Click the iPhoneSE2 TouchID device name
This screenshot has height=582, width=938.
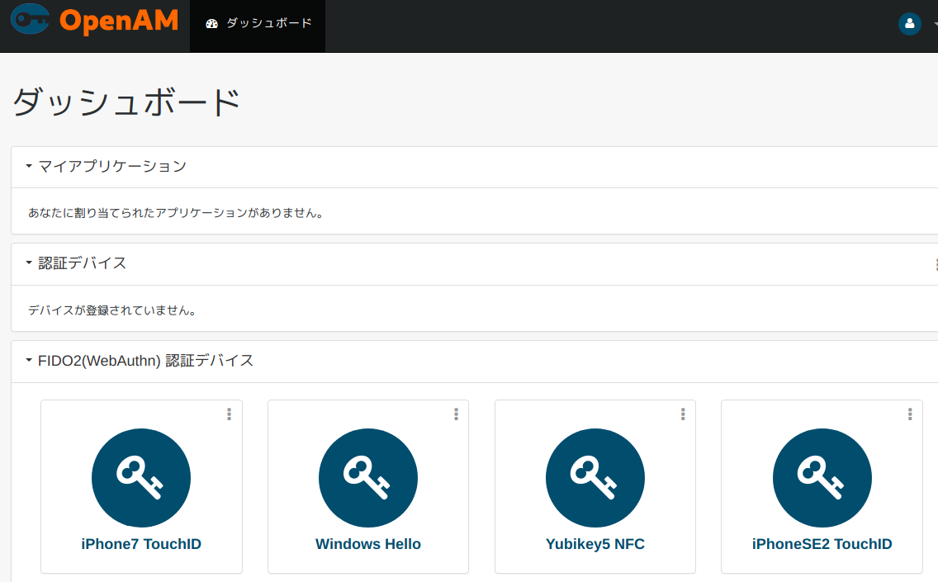pos(822,544)
